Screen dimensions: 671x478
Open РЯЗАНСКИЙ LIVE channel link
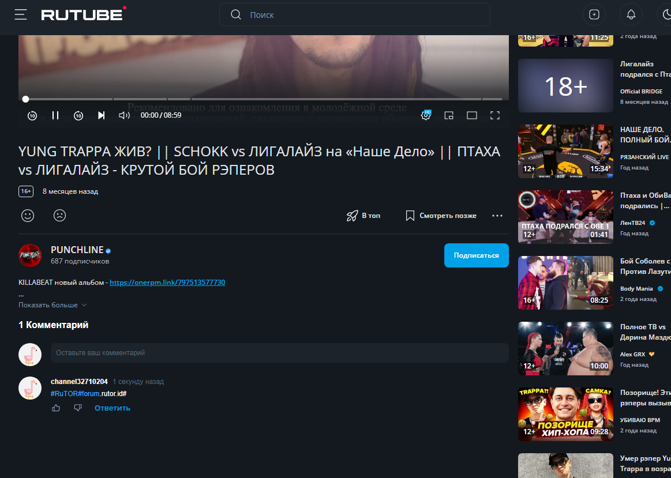click(644, 157)
